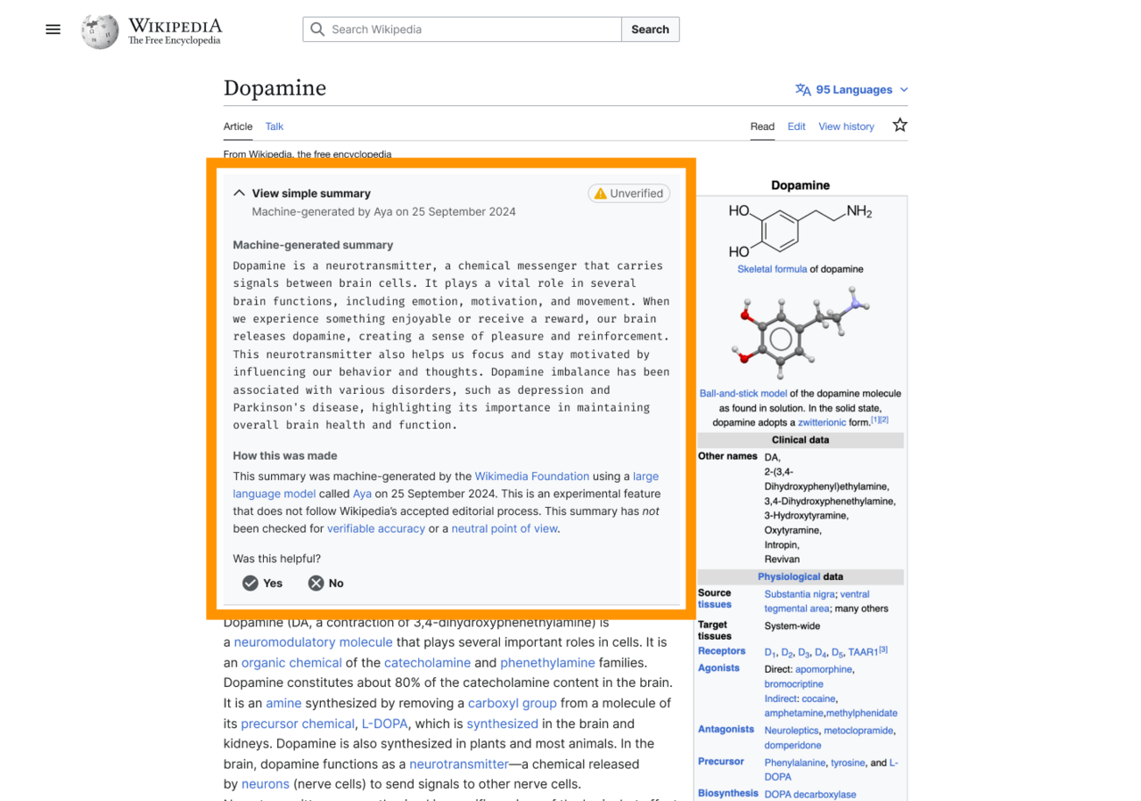
Task: Open the phenethylamine link
Action: click(547, 663)
